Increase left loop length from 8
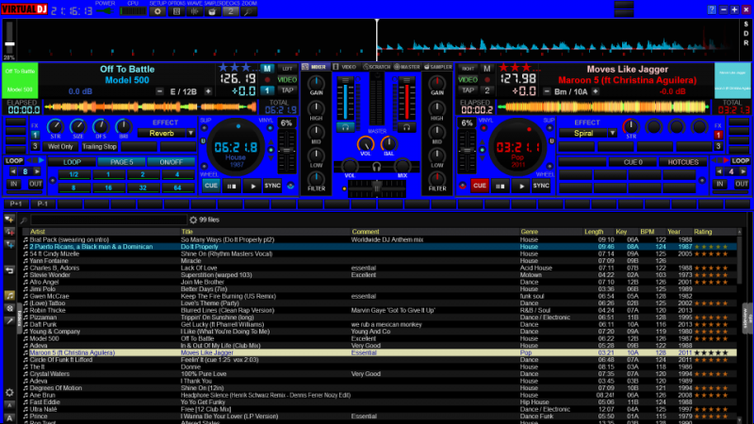 [x=37, y=171]
